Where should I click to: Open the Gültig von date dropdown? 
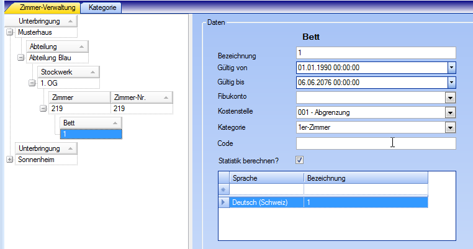click(451, 68)
